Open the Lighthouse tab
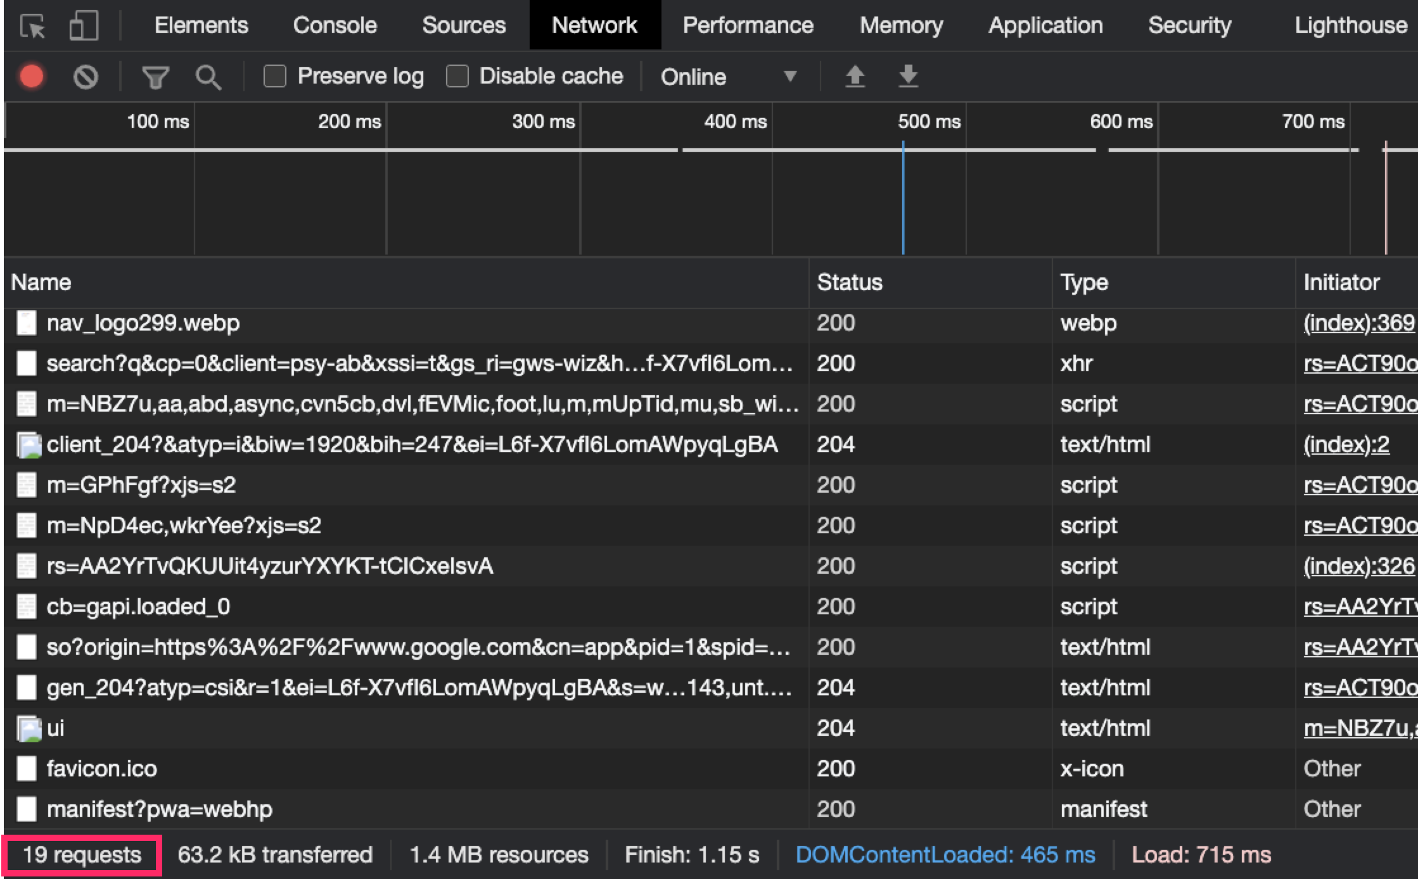The width and height of the screenshot is (1418, 879). click(1350, 25)
